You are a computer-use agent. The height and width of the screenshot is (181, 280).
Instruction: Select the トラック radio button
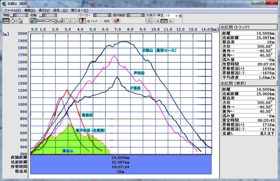click(x=89, y=21)
